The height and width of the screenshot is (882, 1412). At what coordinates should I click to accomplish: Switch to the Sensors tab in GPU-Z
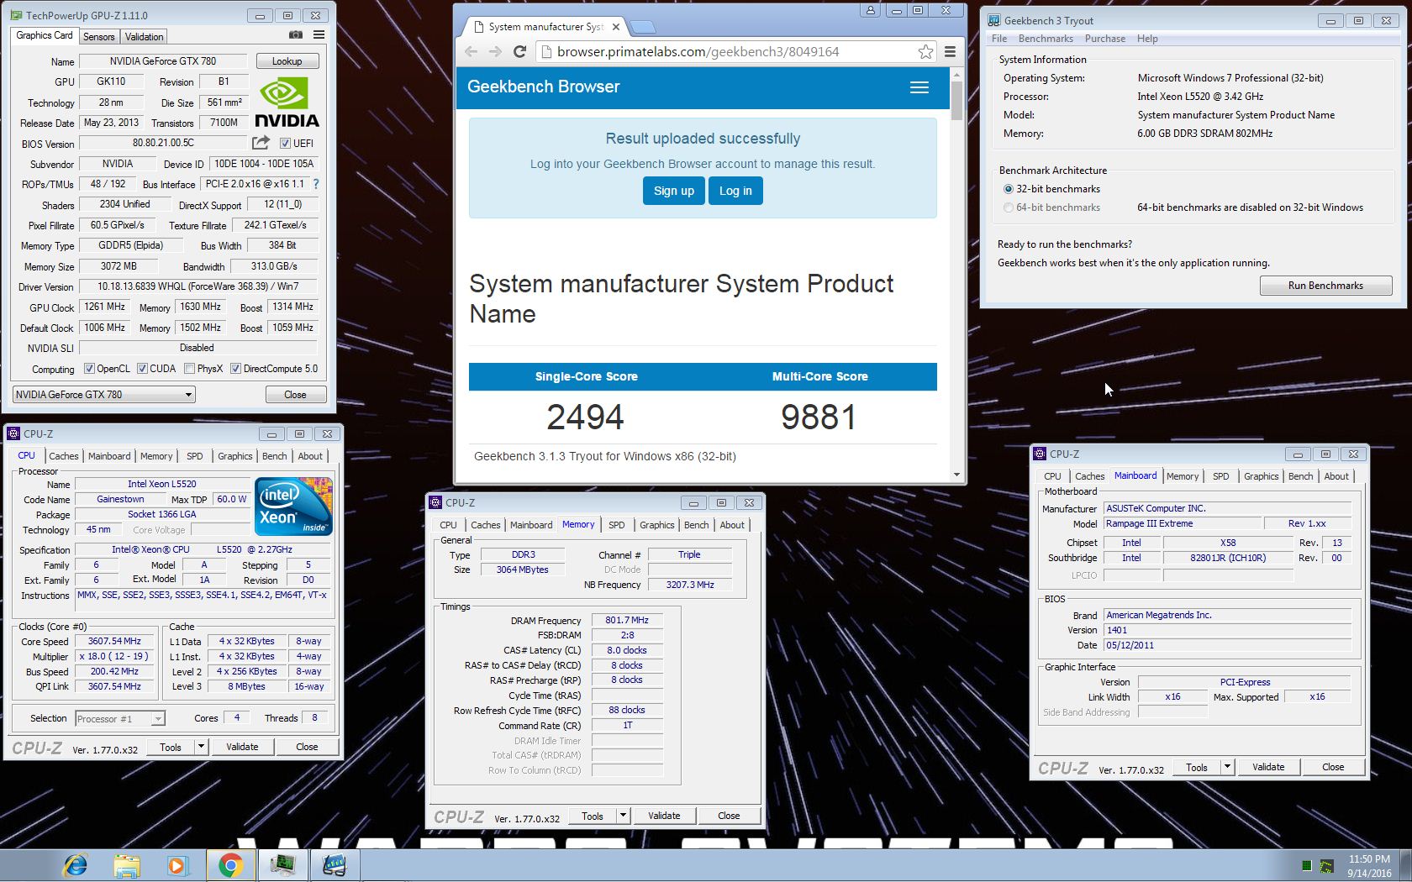pyautogui.click(x=99, y=37)
